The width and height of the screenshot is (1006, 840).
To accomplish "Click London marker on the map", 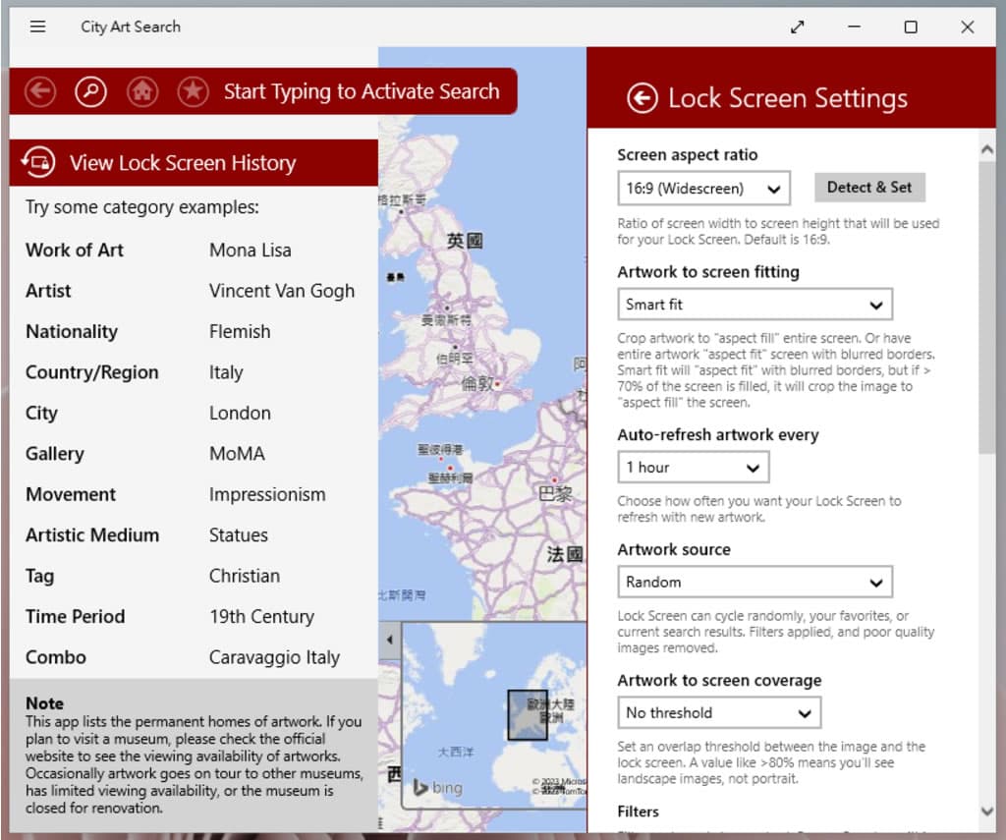I will [497, 384].
